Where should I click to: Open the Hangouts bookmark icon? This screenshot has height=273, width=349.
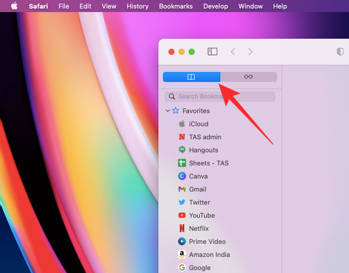[x=182, y=150]
